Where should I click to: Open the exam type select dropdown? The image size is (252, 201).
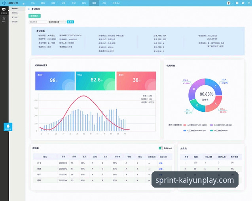(x=57, y=22)
